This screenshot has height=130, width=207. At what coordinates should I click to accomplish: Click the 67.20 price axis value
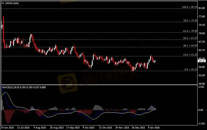[x=202, y=42]
